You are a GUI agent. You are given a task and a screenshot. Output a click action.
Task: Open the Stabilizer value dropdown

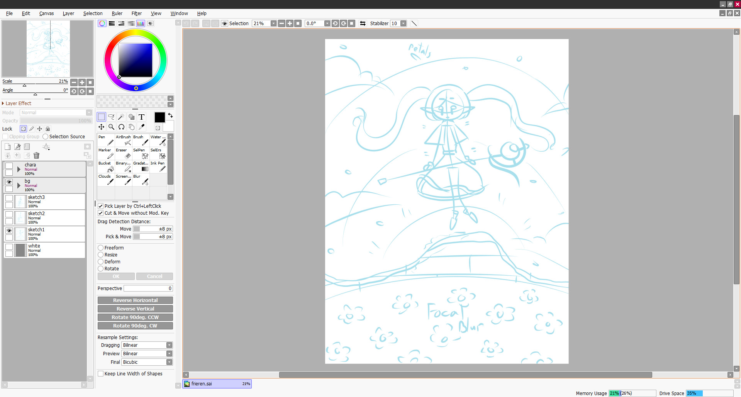coord(403,24)
